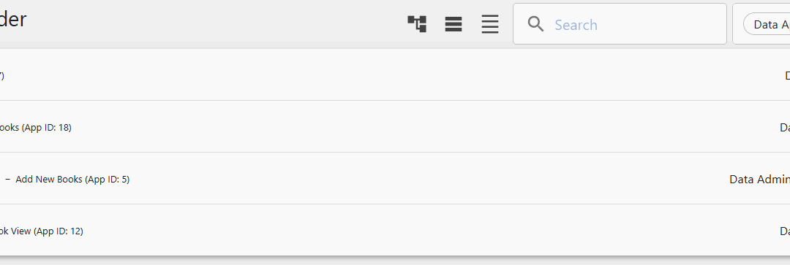Click the truncated category label in App ID: 12 row
790x265 pixels.
[784, 231]
